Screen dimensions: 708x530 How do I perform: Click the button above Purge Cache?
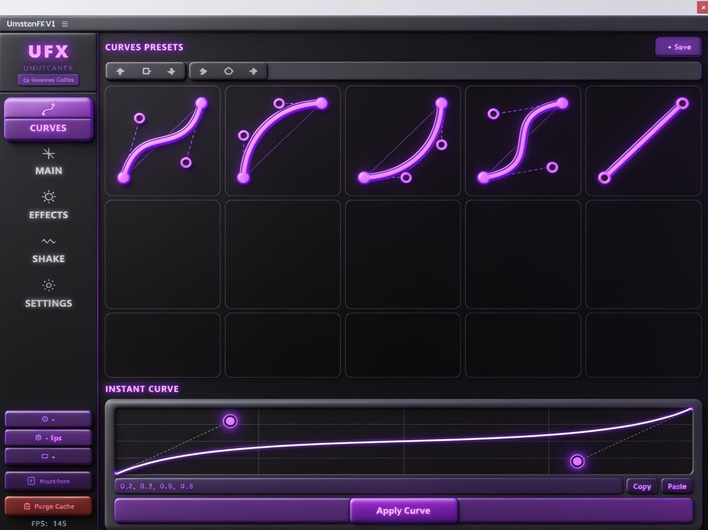[49, 481]
